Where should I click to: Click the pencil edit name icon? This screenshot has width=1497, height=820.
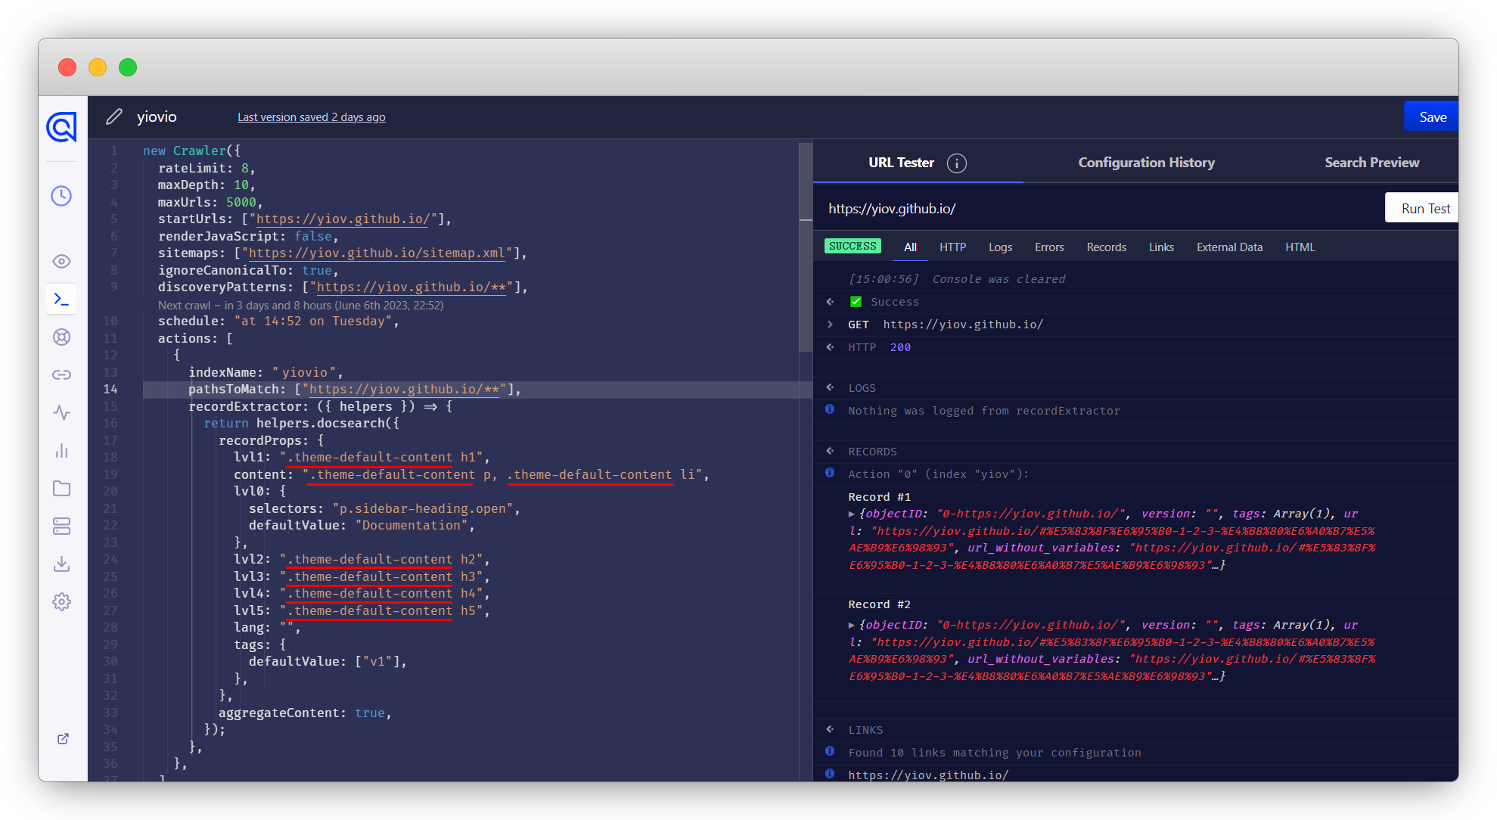(x=114, y=116)
